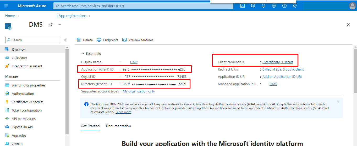Switch to the Documentation tab

(118, 126)
